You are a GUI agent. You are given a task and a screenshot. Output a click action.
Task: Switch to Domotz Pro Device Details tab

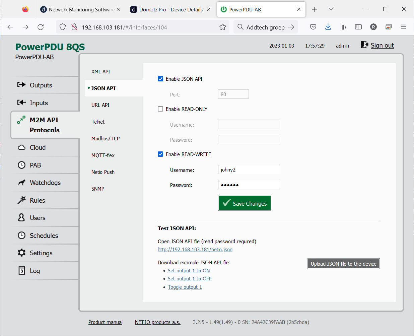click(x=171, y=9)
